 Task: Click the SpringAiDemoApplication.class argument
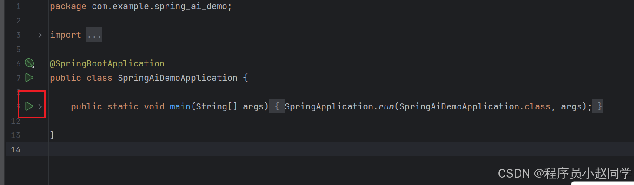pyautogui.click(x=475, y=106)
